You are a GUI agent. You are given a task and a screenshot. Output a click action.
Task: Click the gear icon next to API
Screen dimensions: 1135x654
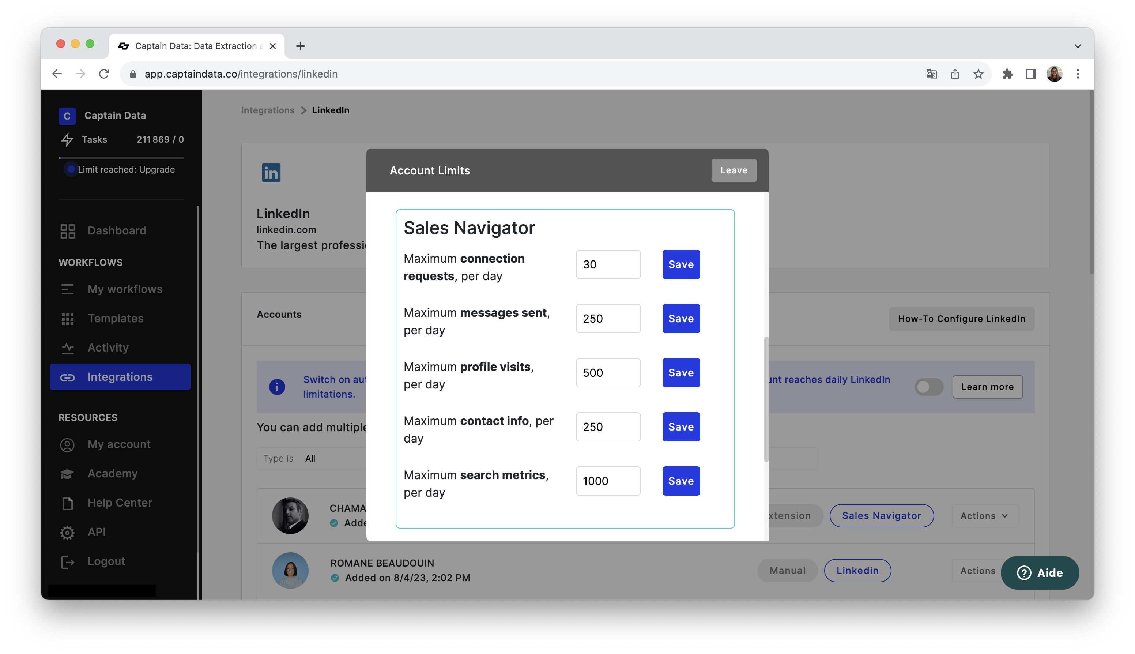point(67,532)
